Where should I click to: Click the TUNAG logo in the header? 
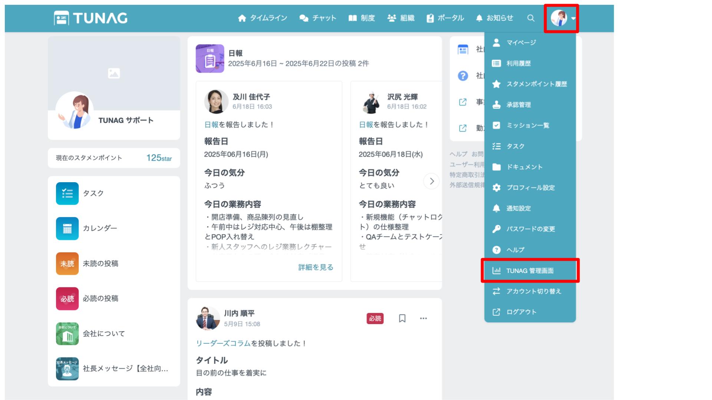(90, 18)
